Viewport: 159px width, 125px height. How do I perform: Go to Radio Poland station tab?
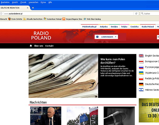[148, 27]
